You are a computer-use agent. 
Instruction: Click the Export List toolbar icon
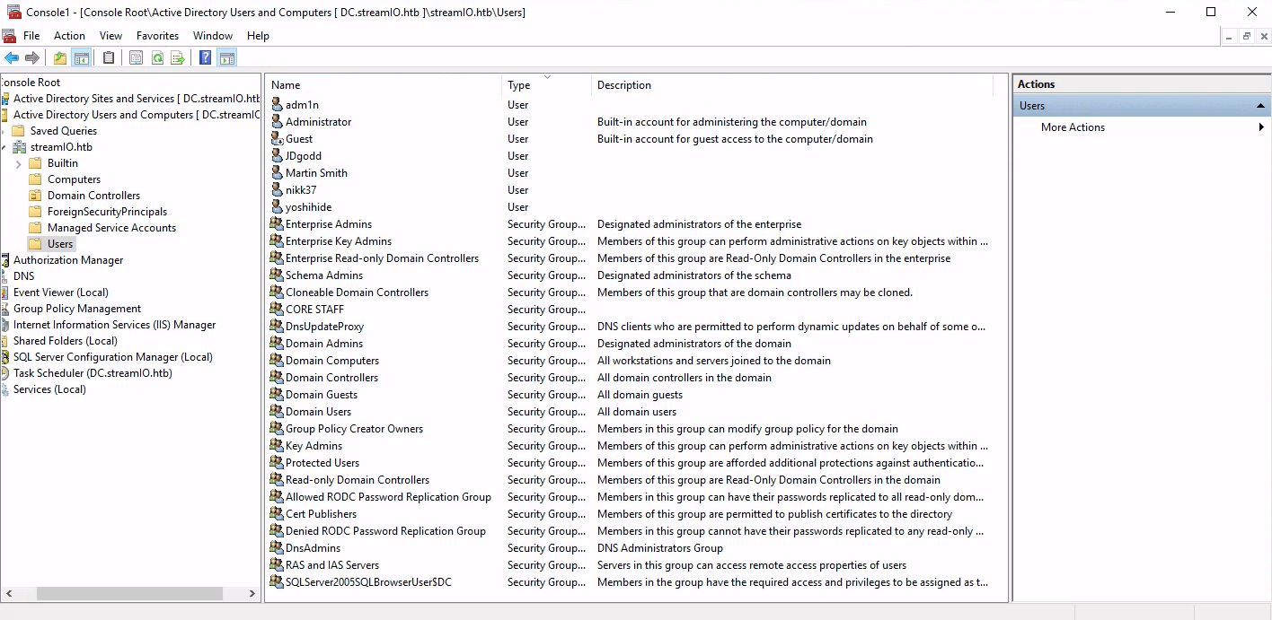click(178, 58)
